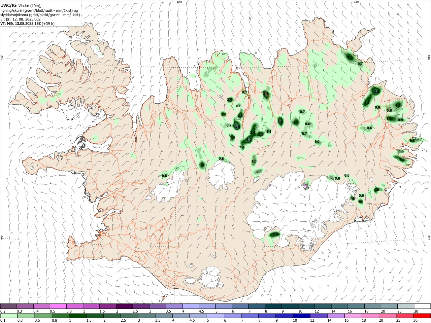This screenshot has height=323, width=431.
Task: Click the deep blue 10–12 swatch in bottom legend row
Action: coord(302,316)
